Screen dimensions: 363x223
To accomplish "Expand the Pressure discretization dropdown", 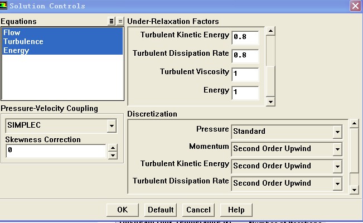I will coord(336,132).
